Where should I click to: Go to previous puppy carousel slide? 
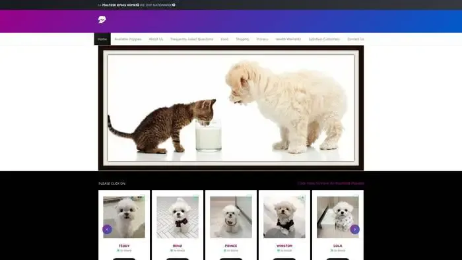pos(107,229)
